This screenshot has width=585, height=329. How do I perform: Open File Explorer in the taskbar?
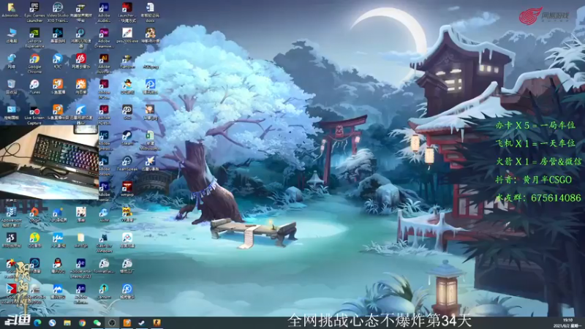point(67,322)
